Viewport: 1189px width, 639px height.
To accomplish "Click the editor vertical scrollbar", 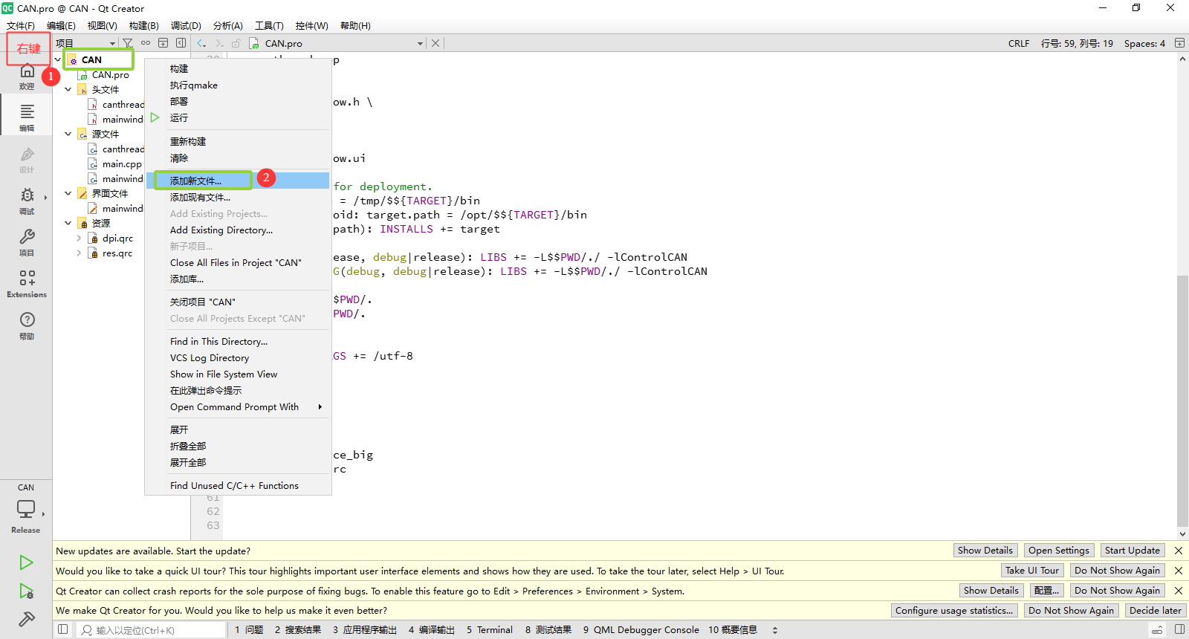I will click(1182, 400).
